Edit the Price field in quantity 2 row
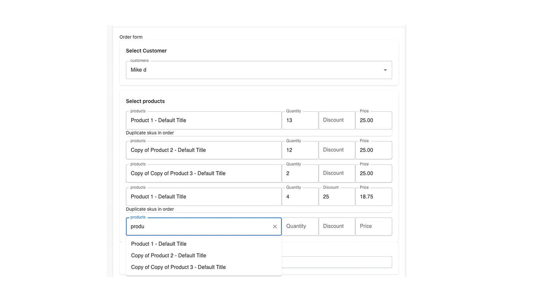 pyautogui.click(x=374, y=173)
